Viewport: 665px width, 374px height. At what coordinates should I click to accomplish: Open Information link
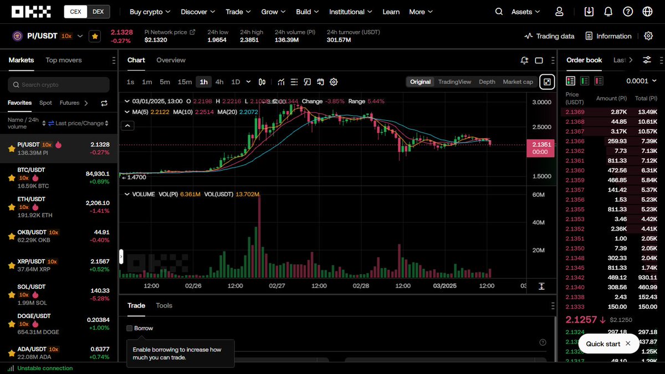coord(608,36)
